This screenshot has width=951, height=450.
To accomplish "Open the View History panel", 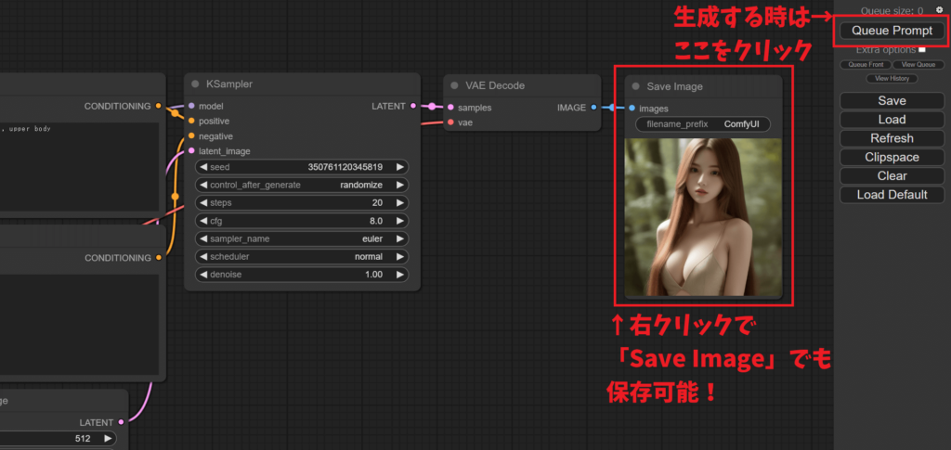I will click(x=892, y=79).
